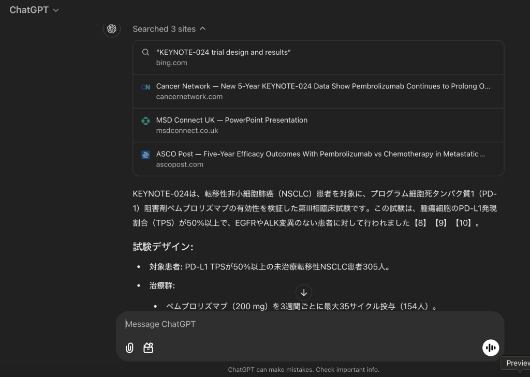Open the ChatGPT model selector dropdown
The height and width of the screenshot is (377, 530).
click(x=34, y=9)
